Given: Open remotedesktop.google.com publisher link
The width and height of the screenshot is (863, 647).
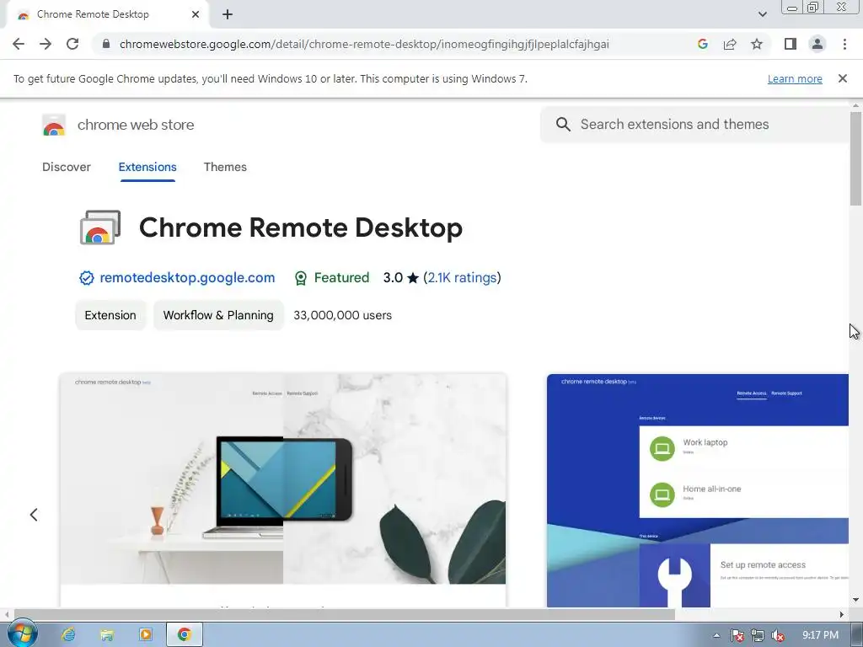Looking at the screenshot, I should pyautogui.click(x=187, y=277).
